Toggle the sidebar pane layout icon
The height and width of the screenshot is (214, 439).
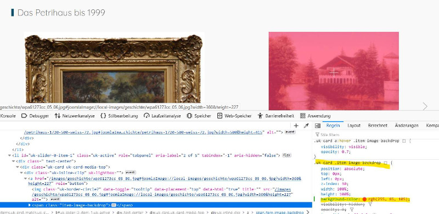[318, 126]
